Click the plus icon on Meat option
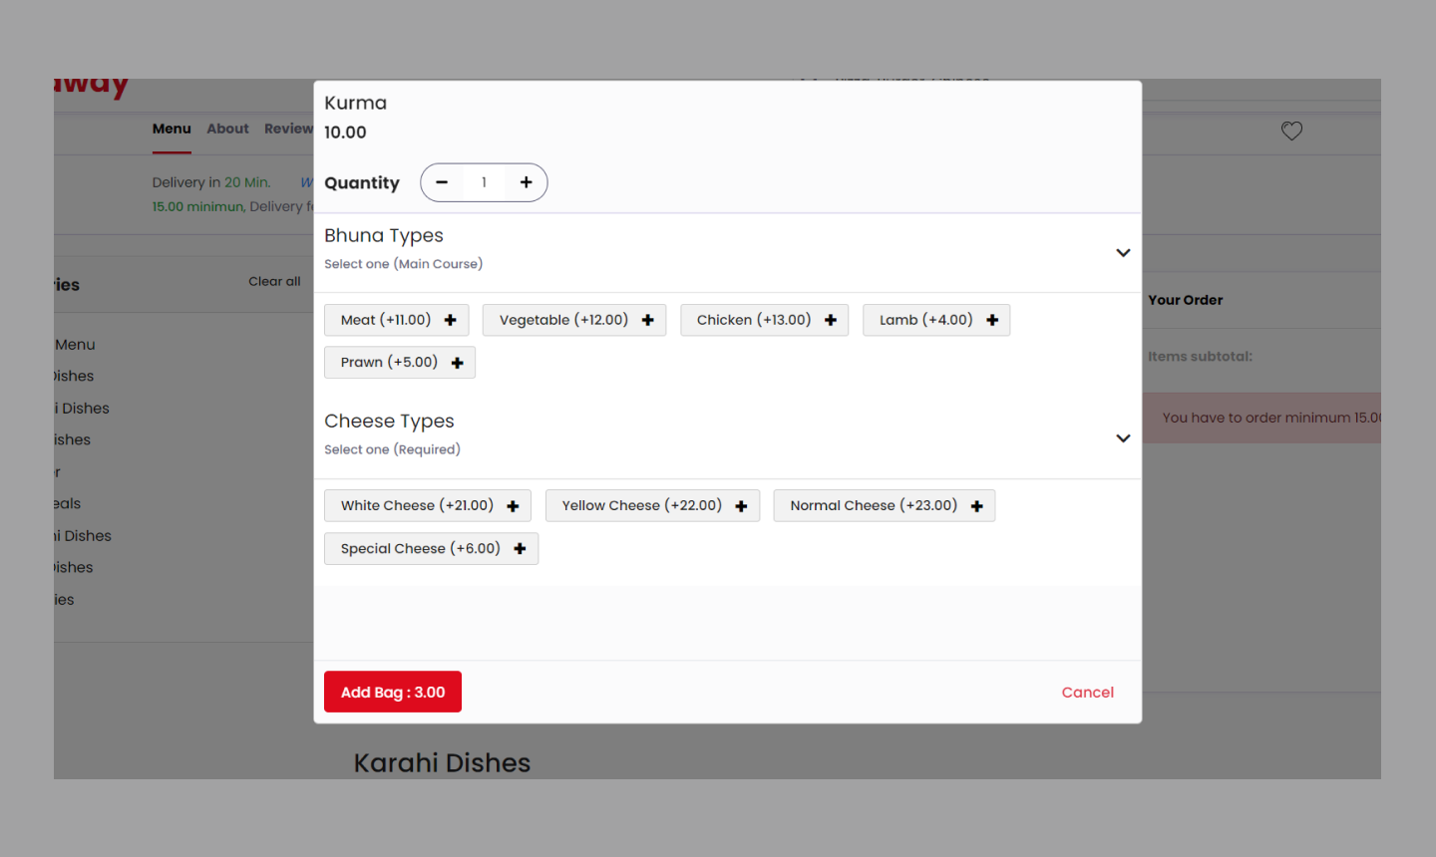 (450, 321)
